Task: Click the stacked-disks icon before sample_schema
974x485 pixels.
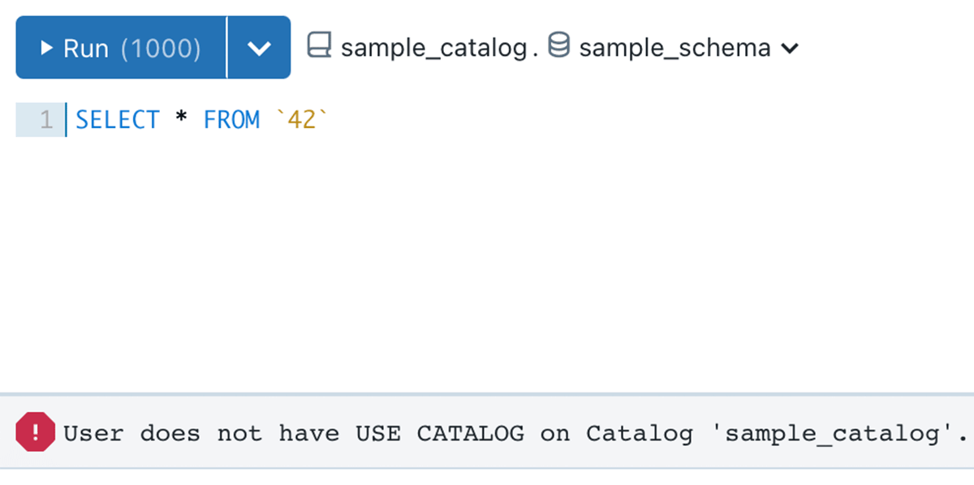Action: (x=559, y=46)
